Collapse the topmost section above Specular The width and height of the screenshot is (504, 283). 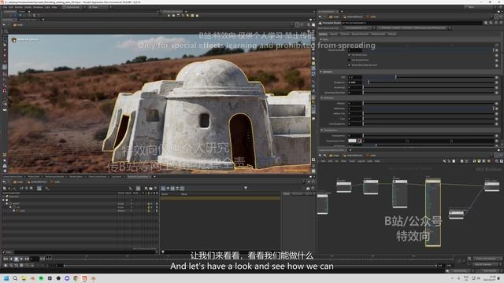click(321, 39)
